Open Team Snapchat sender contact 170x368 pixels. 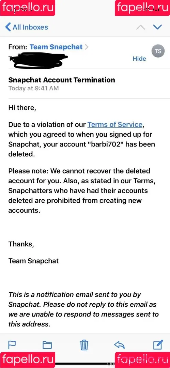click(56, 47)
